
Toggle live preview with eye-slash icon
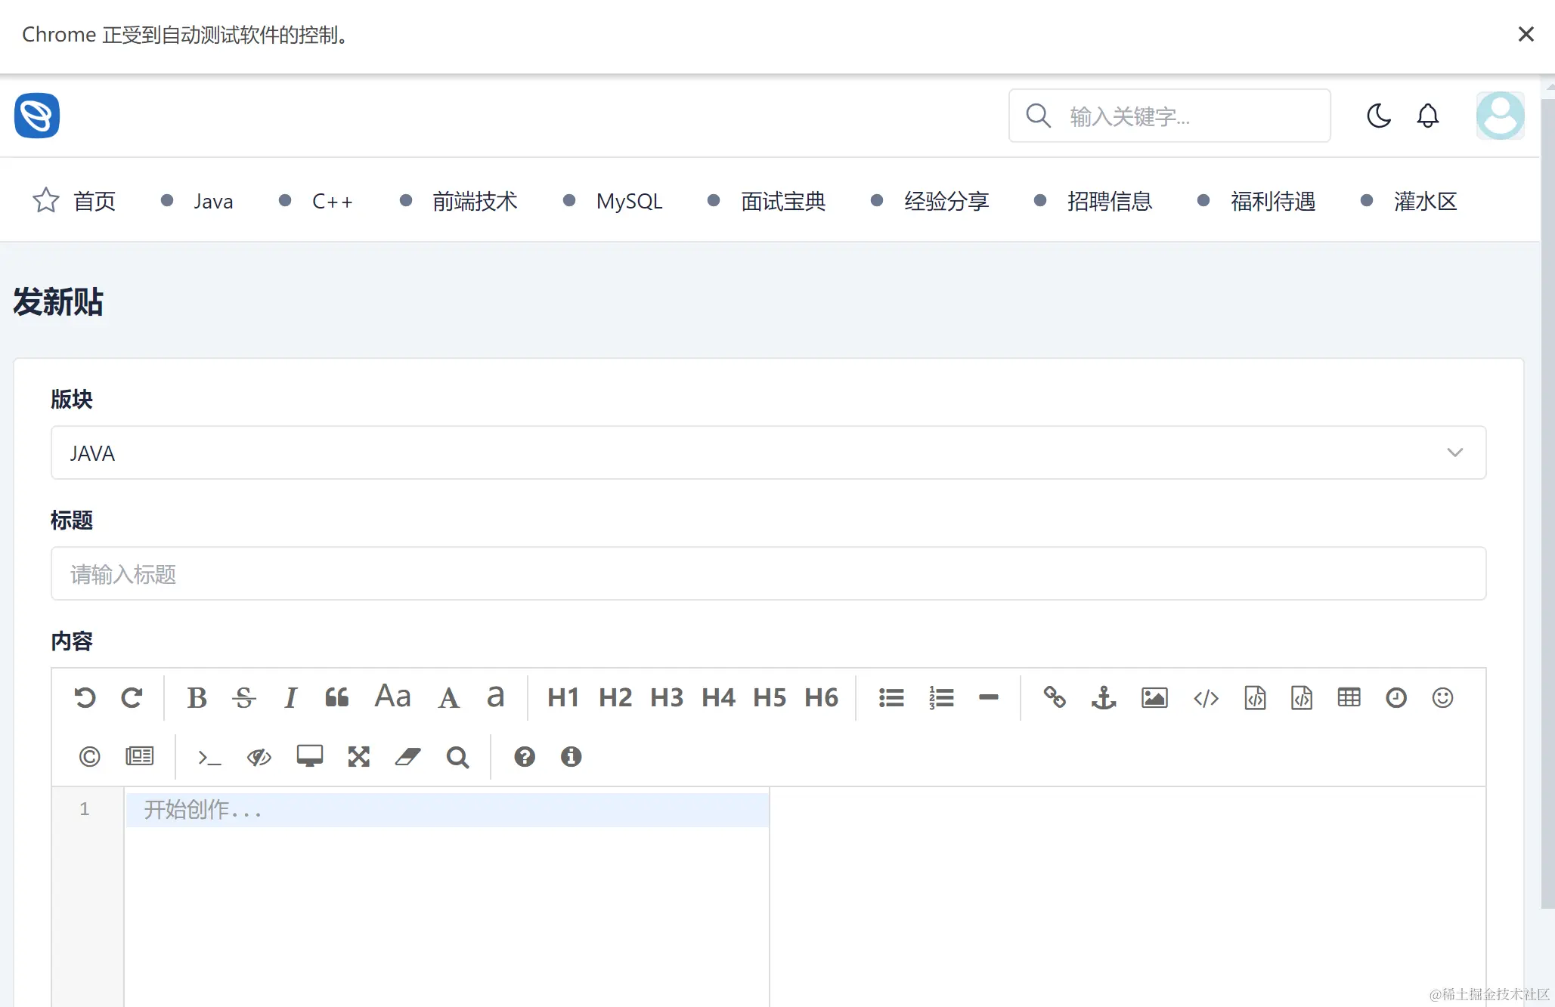259,757
